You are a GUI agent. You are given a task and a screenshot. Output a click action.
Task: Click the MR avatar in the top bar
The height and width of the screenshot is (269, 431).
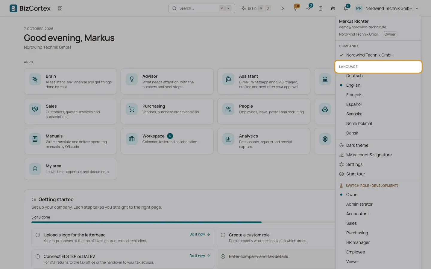[359, 8]
